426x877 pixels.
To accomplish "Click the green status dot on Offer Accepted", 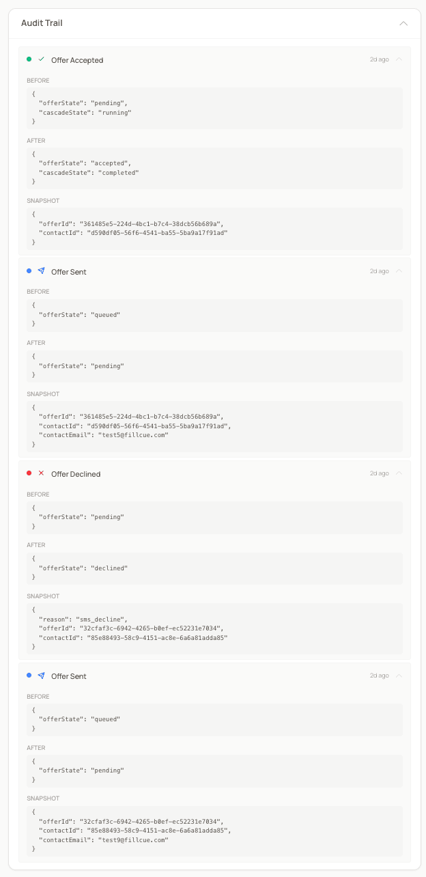I will pyautogui.click(x=29, y=59).
